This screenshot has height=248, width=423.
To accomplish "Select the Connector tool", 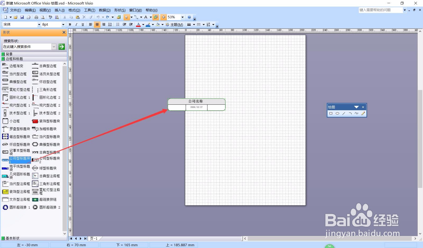I will [136, 17].
